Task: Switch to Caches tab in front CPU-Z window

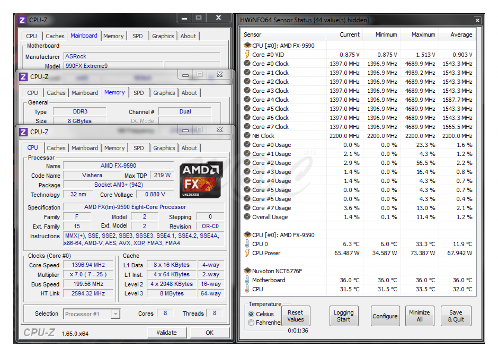Action: click(56, 148)
